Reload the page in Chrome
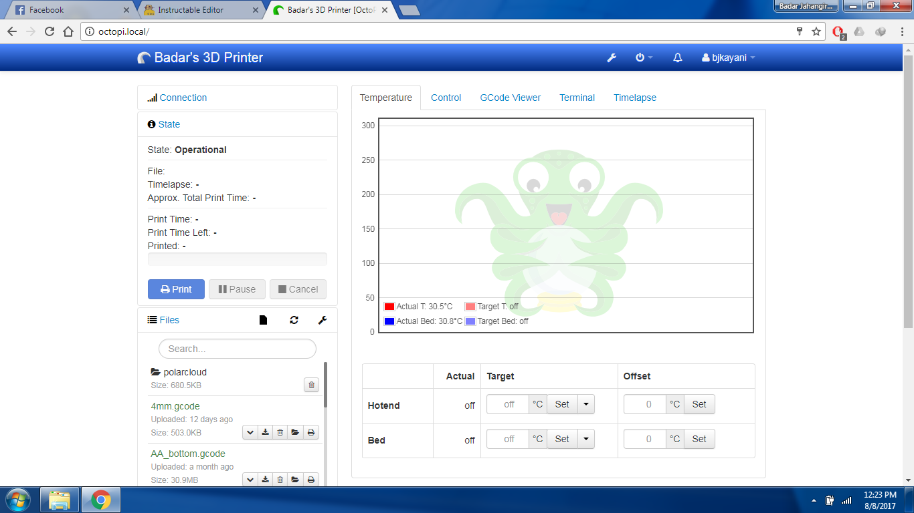Viewport: 914px width, 513px height. pyautogui.click(x=50, y=31)
